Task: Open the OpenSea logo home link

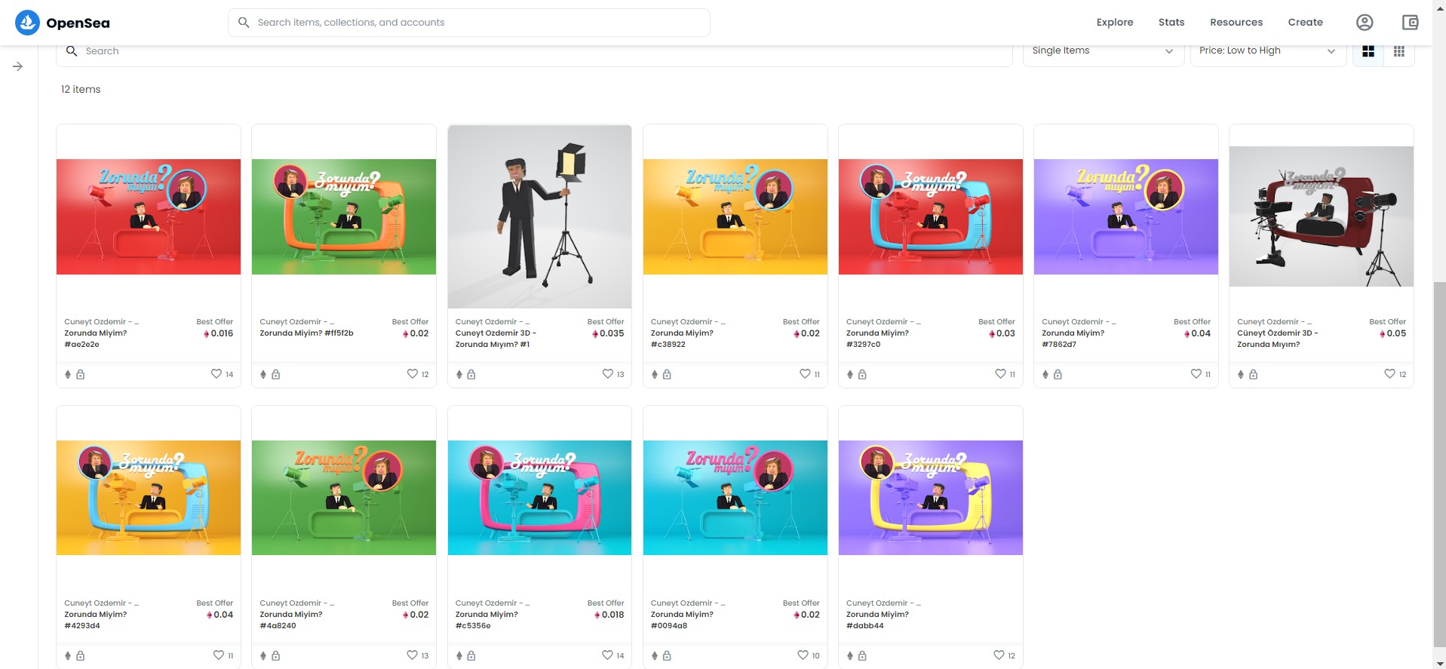Action: [63, 23]
